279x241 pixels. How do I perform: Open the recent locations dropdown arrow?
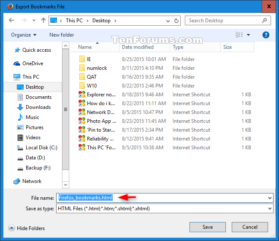(34, 21)
